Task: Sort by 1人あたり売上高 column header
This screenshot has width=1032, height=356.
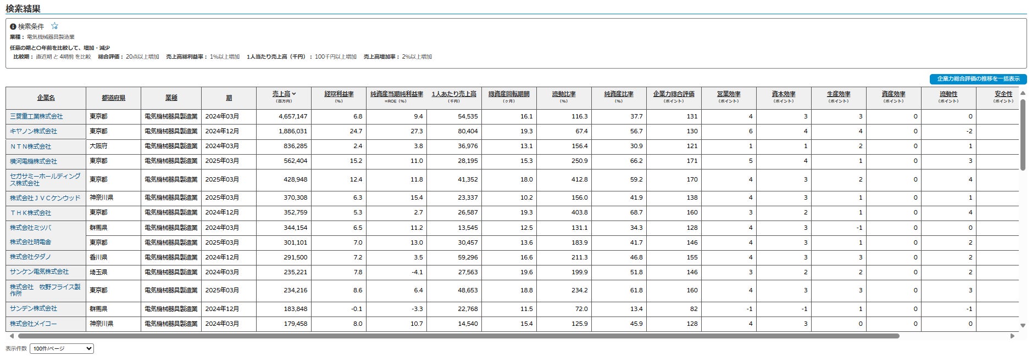Action: (x=454, y=94)
